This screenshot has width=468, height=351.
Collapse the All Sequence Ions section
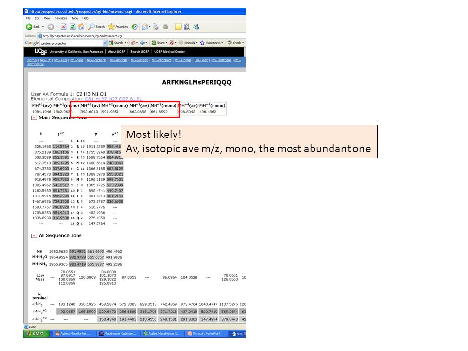(x=34, y=236)
